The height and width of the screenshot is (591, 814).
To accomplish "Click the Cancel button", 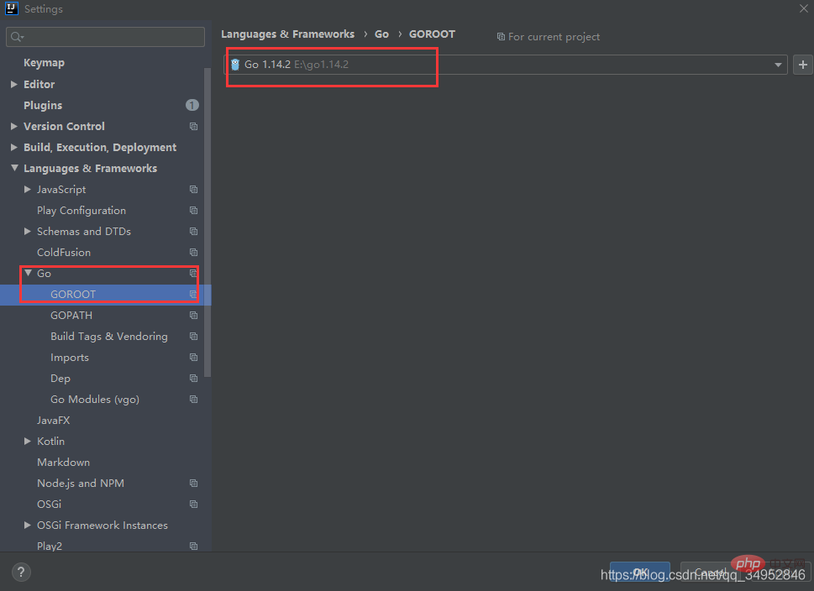I will pyautogui.click(x=709, y=572).
